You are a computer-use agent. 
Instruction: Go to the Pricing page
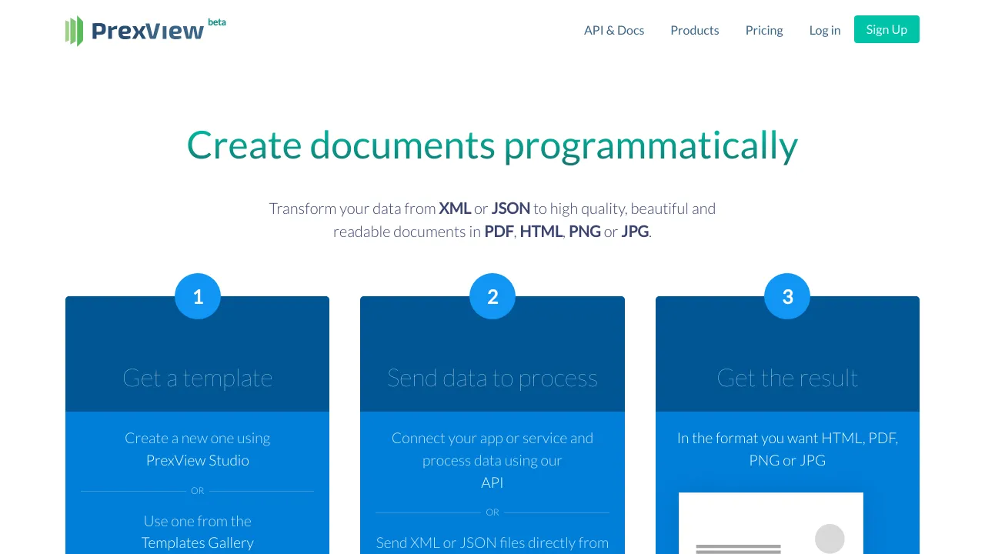tap(764, 30)
